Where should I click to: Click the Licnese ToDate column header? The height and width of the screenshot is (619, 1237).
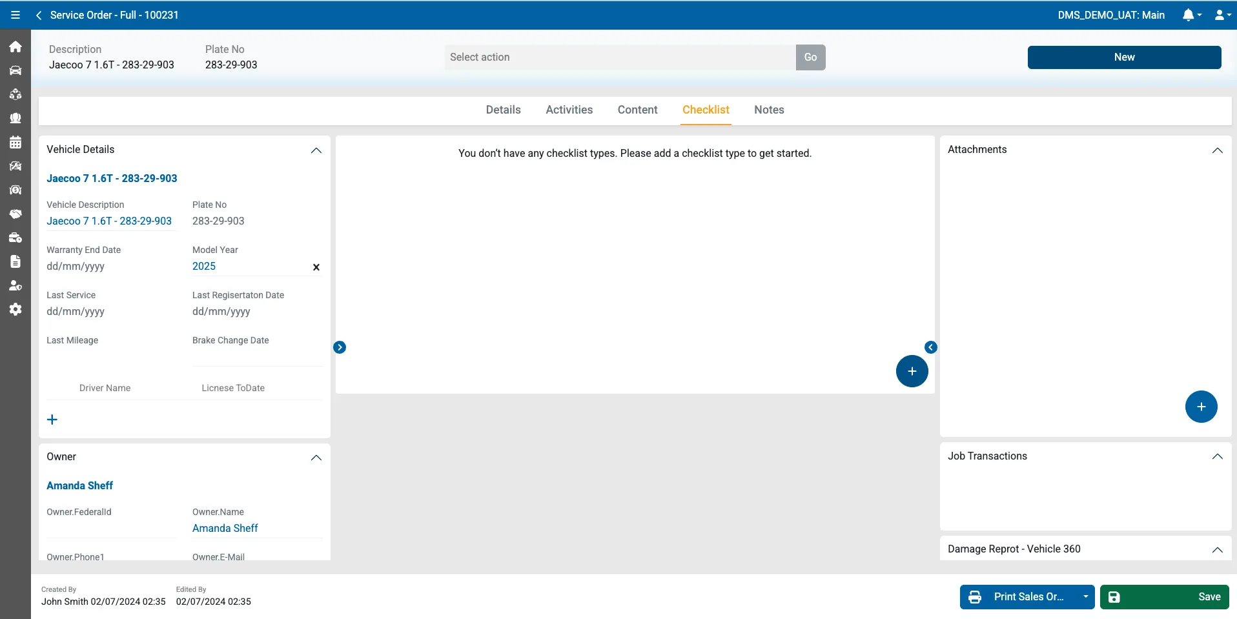(x=233, y=388)
